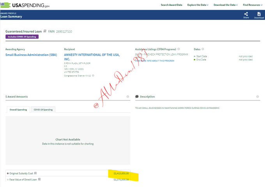Screen dimensions: 265x187
Task: Click the Award Amounts section info icon
Action: pyautogui.click(x=128, y=96)
